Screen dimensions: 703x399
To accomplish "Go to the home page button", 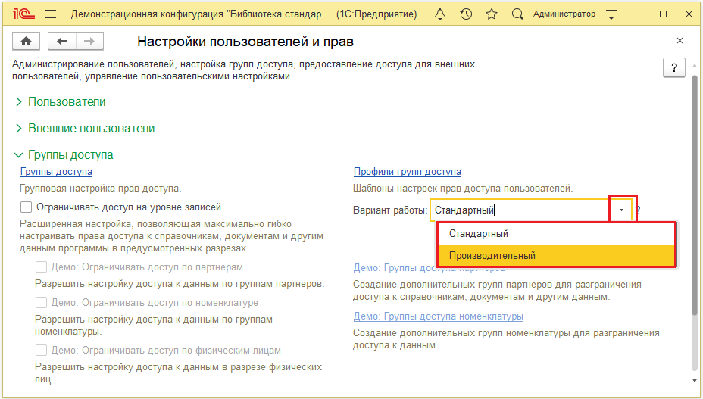I will (26, 41).
